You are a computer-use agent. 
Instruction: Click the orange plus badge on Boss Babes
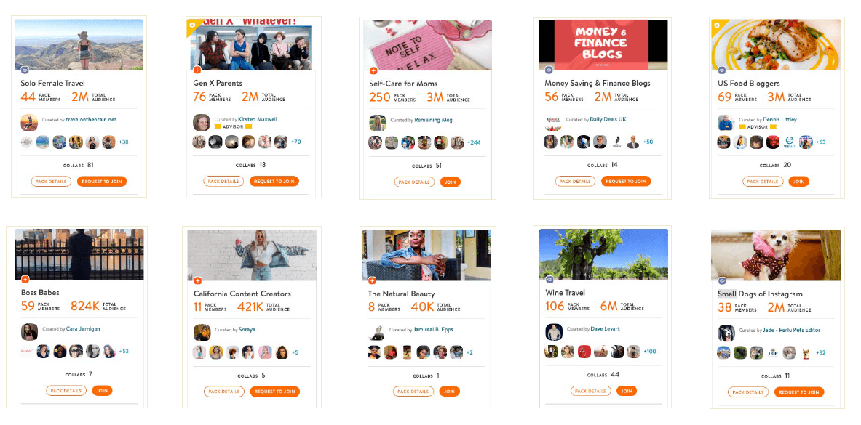tap(25, 280)
